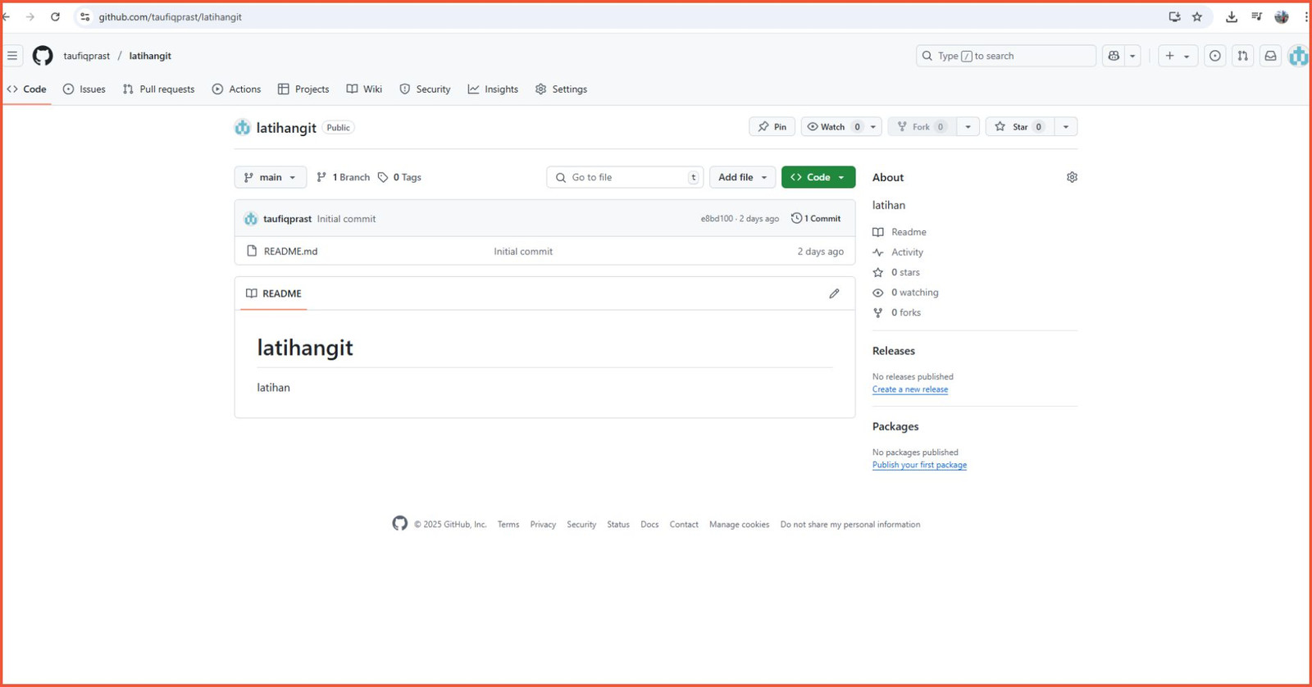Edit README with the pencil icon
Viewport: 1312px width, 687px height.
tap(834, 293)
